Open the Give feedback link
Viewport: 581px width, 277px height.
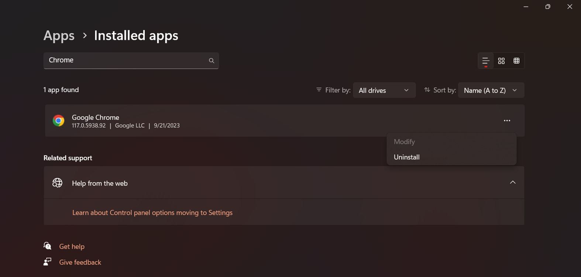pyautogui.click(x=80, y=262)
